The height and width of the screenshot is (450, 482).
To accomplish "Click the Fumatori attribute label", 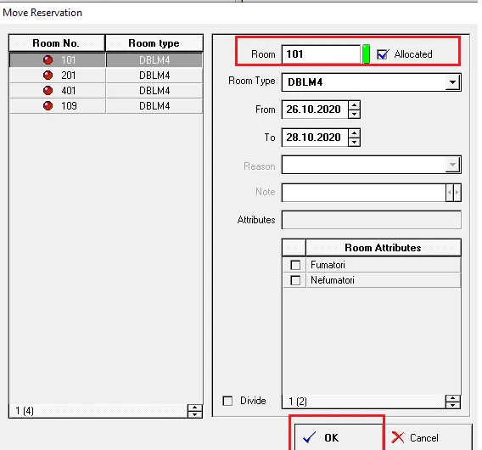I will pos(328,265).
